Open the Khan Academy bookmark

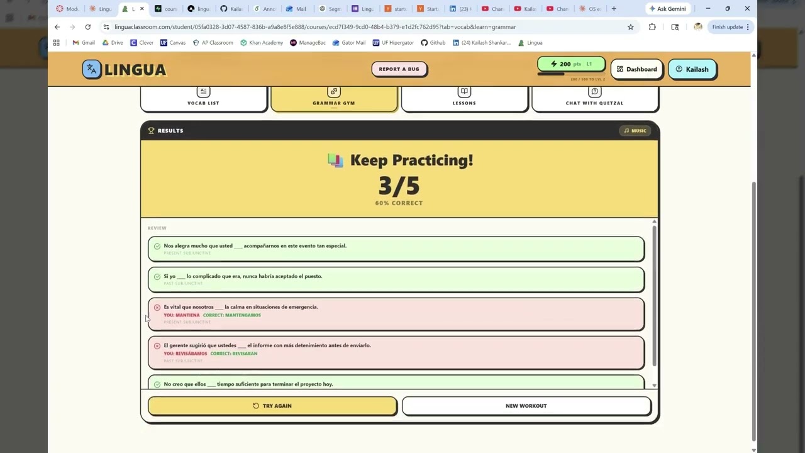tap(262, 43)
